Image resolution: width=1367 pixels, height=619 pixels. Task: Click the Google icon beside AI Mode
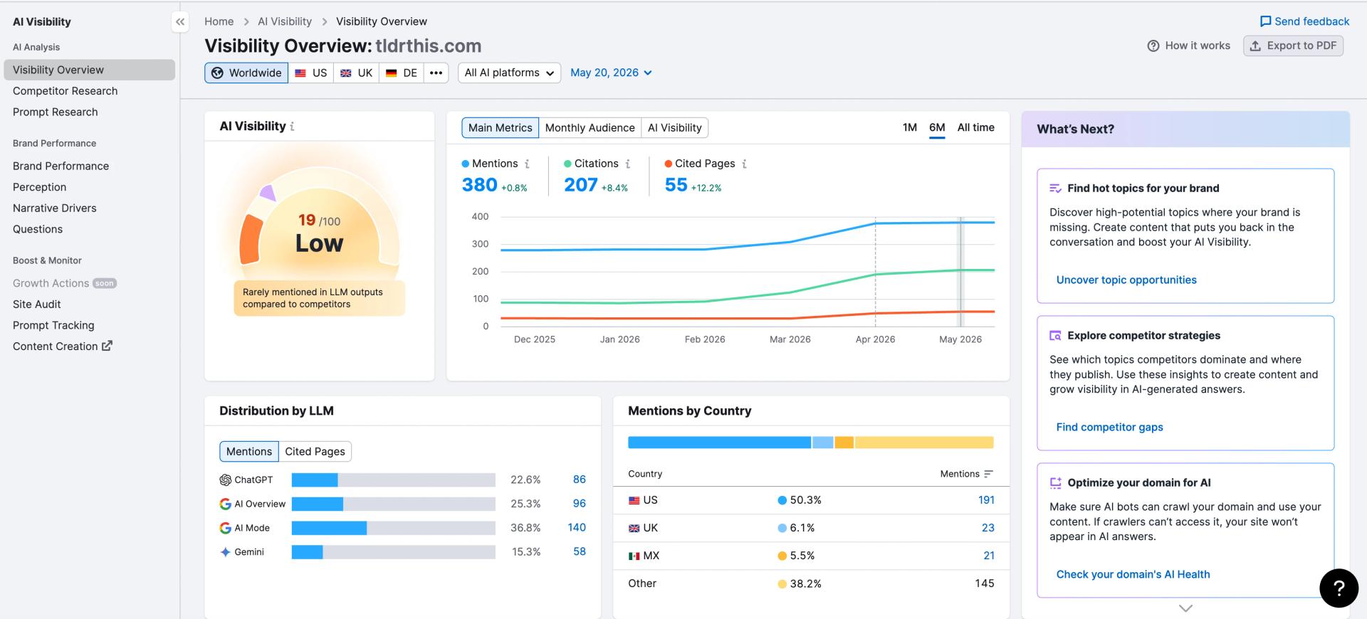pyautogui.click(x=226, y=528)
